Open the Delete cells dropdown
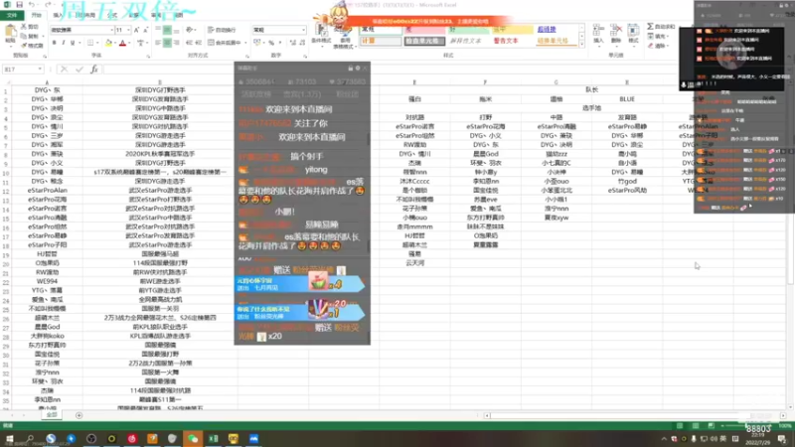Viewport: 795px width, 447px height. tap(616, 35)
